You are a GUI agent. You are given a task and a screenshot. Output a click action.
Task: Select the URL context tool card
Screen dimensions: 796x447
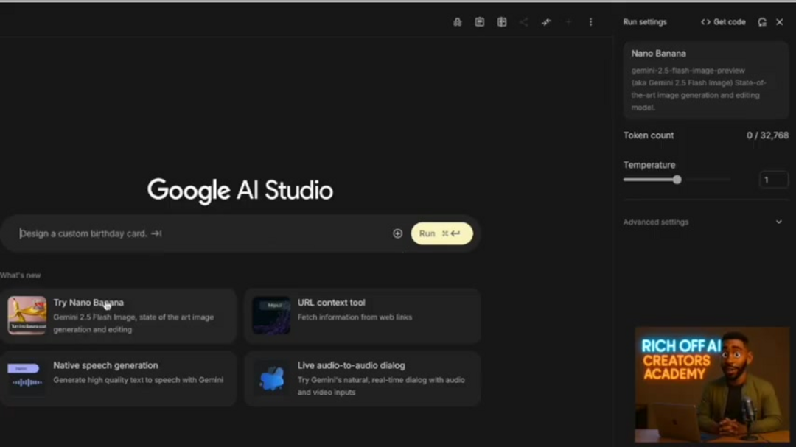click(363, 315)
